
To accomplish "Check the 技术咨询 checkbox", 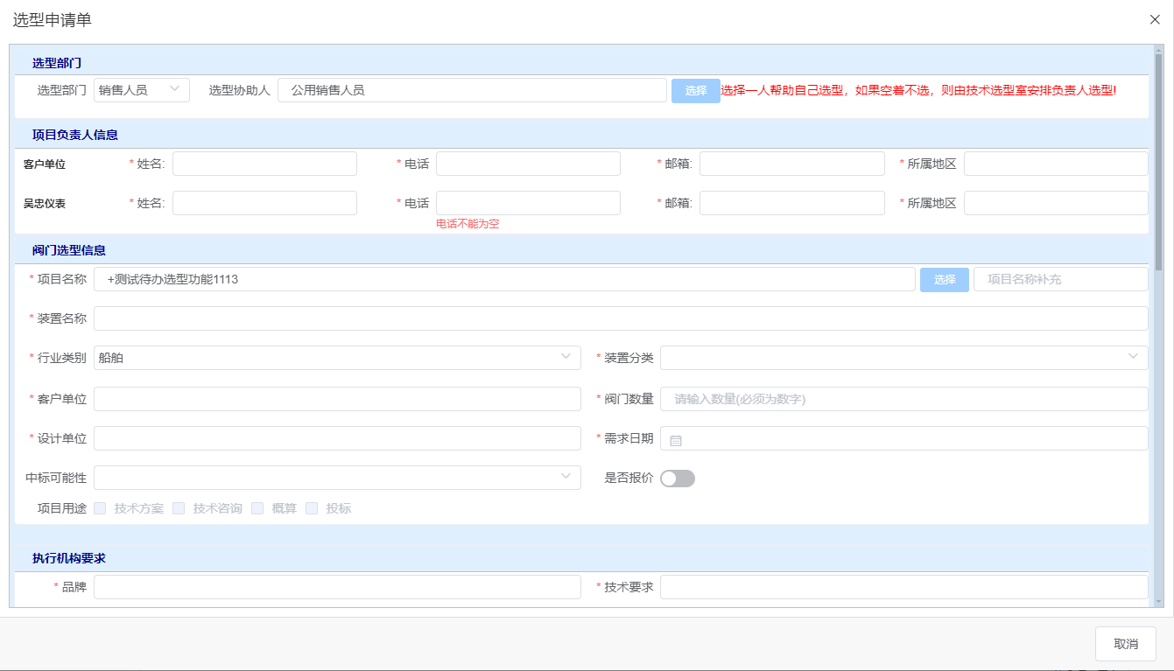I will pyautogui.click(x=179, y=508).
